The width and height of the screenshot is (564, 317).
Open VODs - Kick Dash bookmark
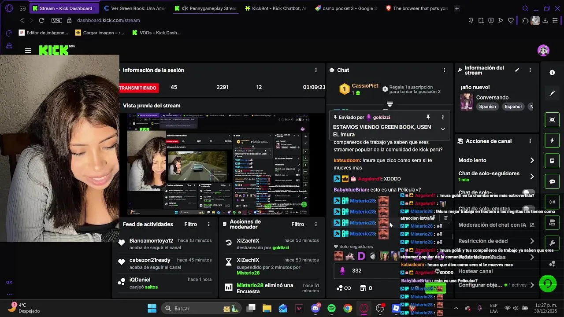pos(156,33)
